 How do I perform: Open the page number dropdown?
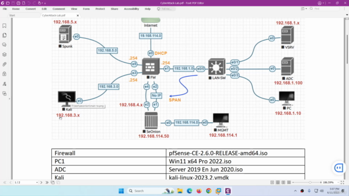click(x=37, y=182)
